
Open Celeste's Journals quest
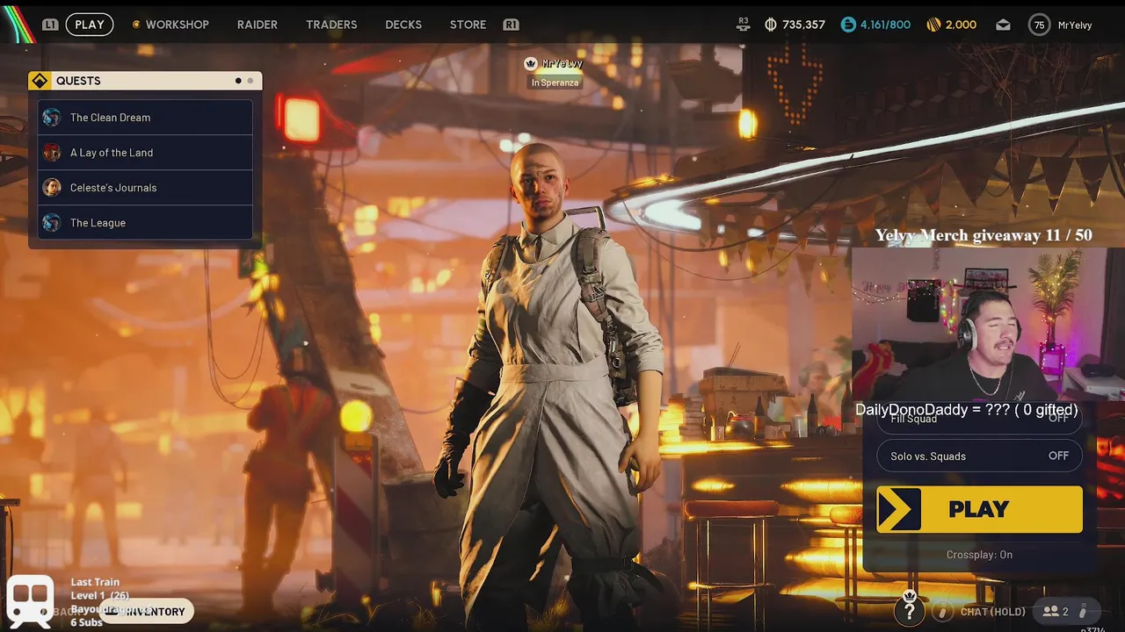click(x=145, y=188)
